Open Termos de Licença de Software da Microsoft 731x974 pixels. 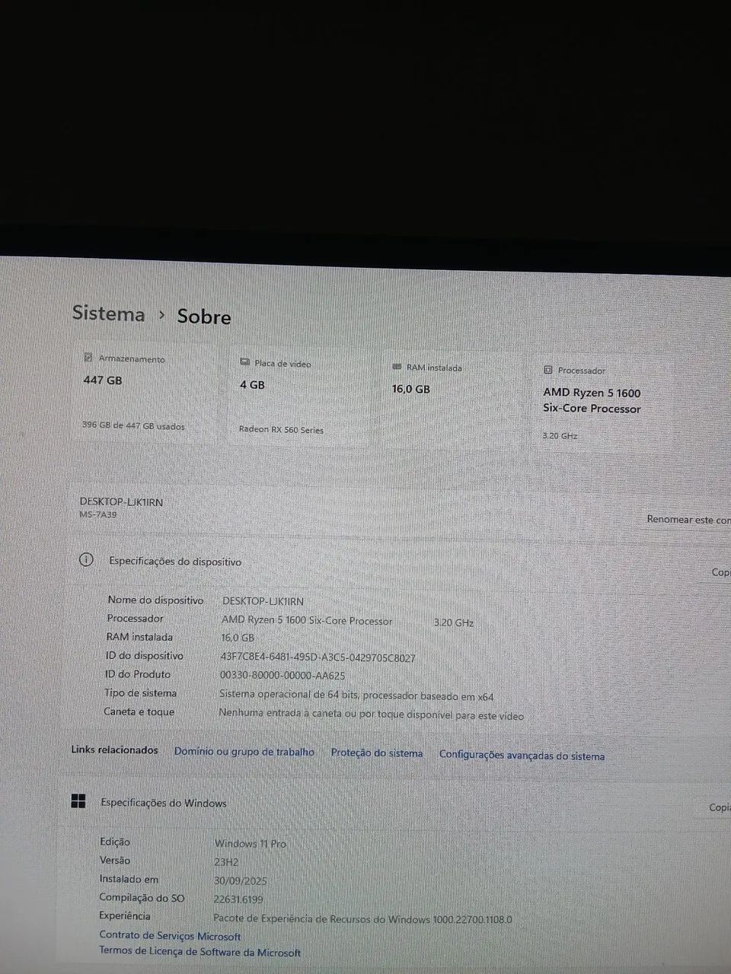click(200, 951)
